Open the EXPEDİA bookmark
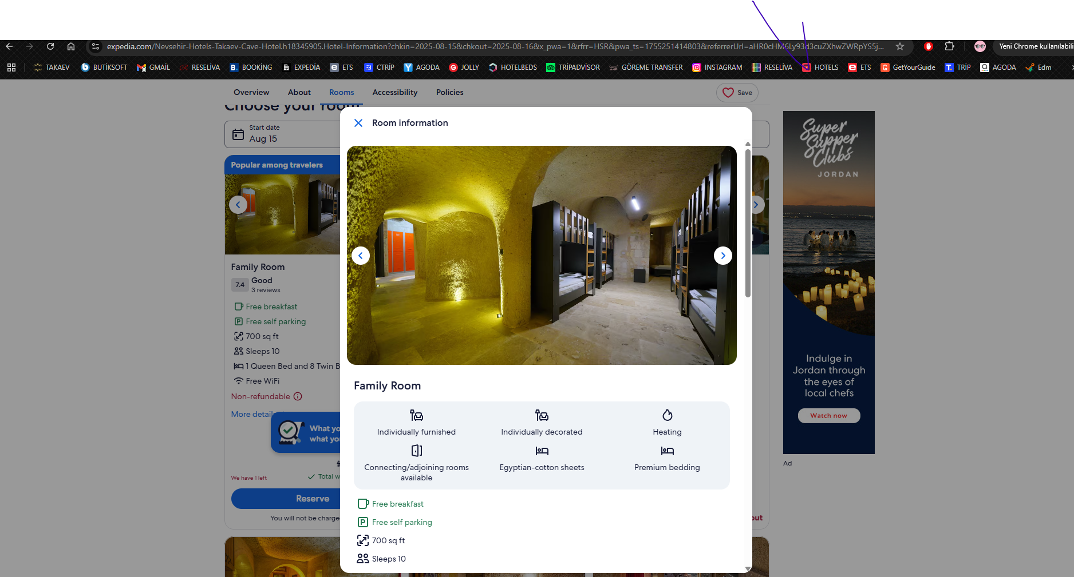The height and width of the screenshot is (577, 1074). pos(301,67)
